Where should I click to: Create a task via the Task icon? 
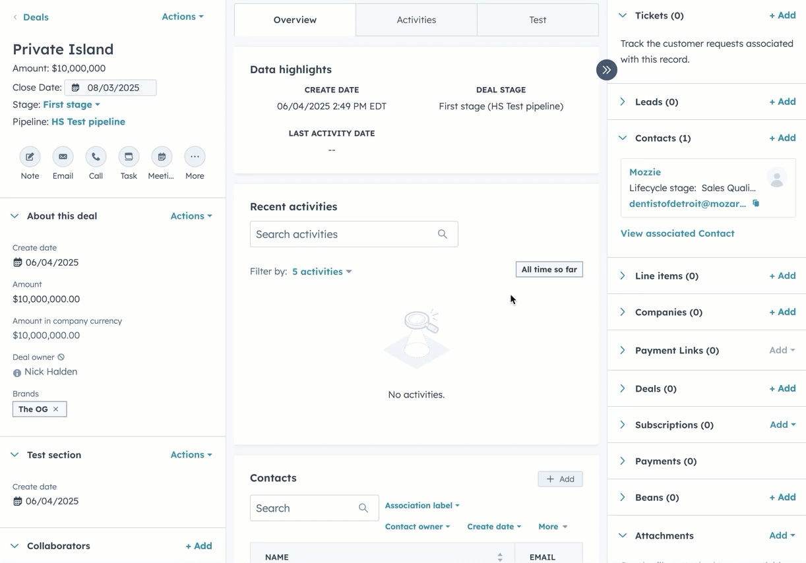tap(128, 157)
